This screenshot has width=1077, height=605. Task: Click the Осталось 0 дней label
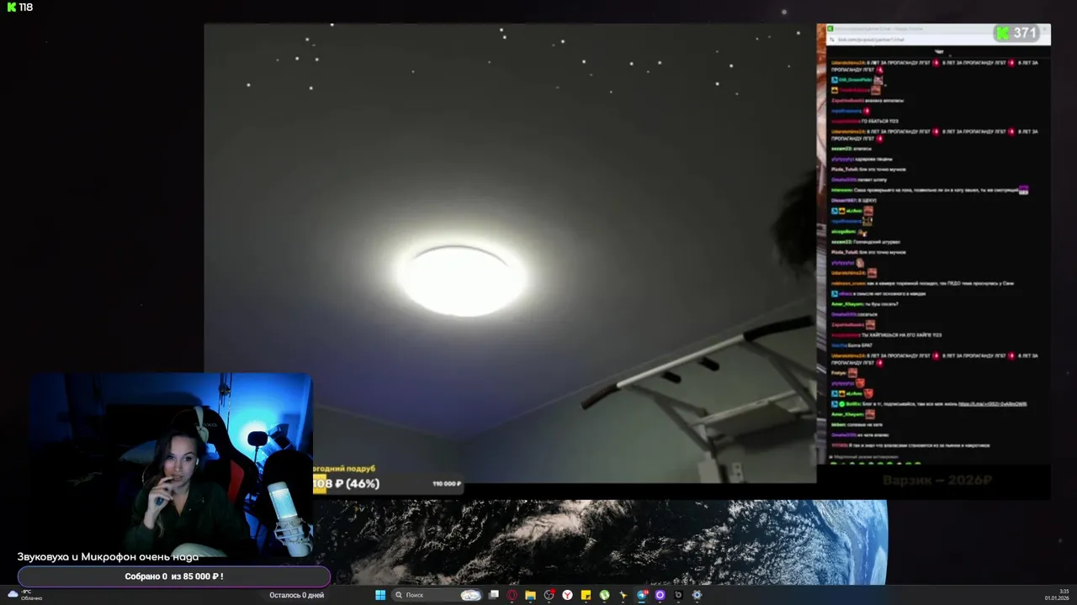click(x=296, y=595)
